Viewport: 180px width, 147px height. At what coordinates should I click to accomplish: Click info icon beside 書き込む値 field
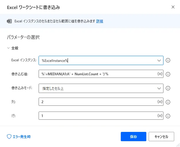point(168,74)
